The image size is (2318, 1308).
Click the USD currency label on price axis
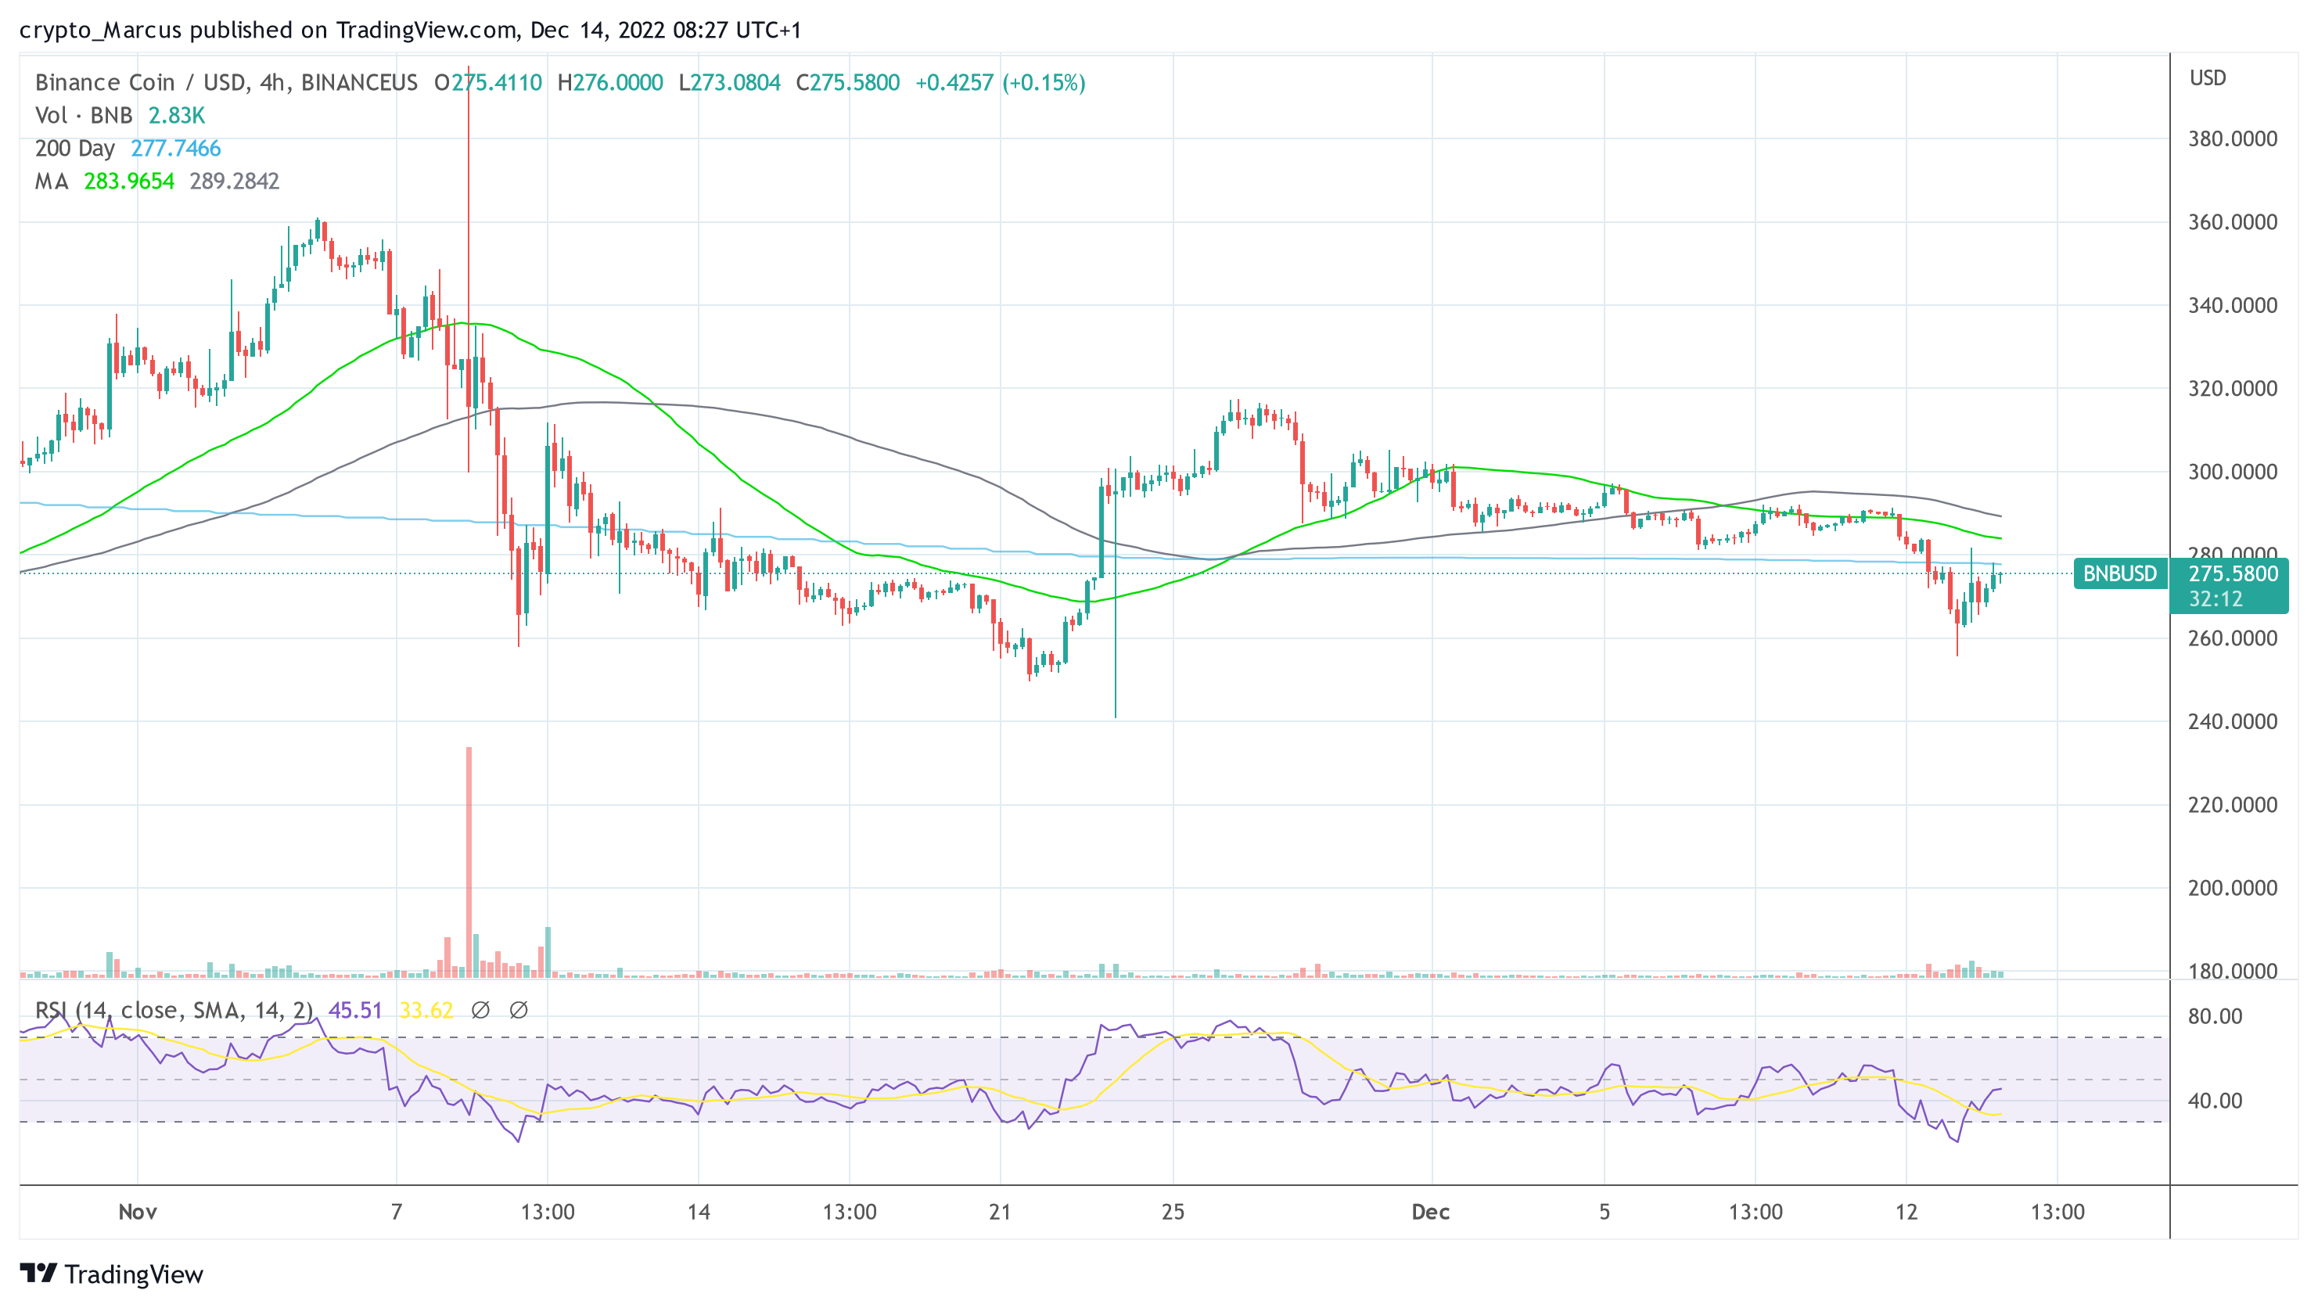pos(2208,78)
